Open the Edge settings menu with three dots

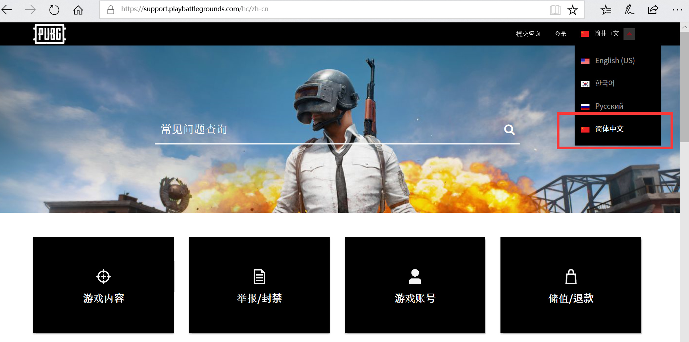pyautogui.click(x=677, y=10)
